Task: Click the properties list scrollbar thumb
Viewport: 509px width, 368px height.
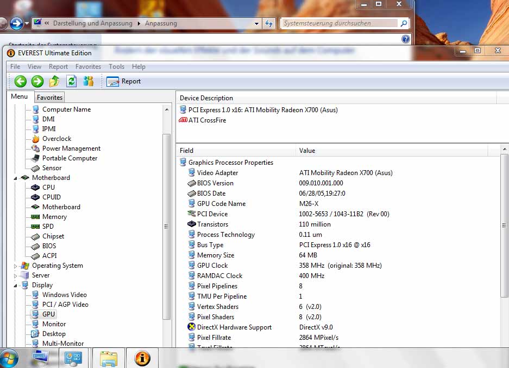Action: [504, 225]
